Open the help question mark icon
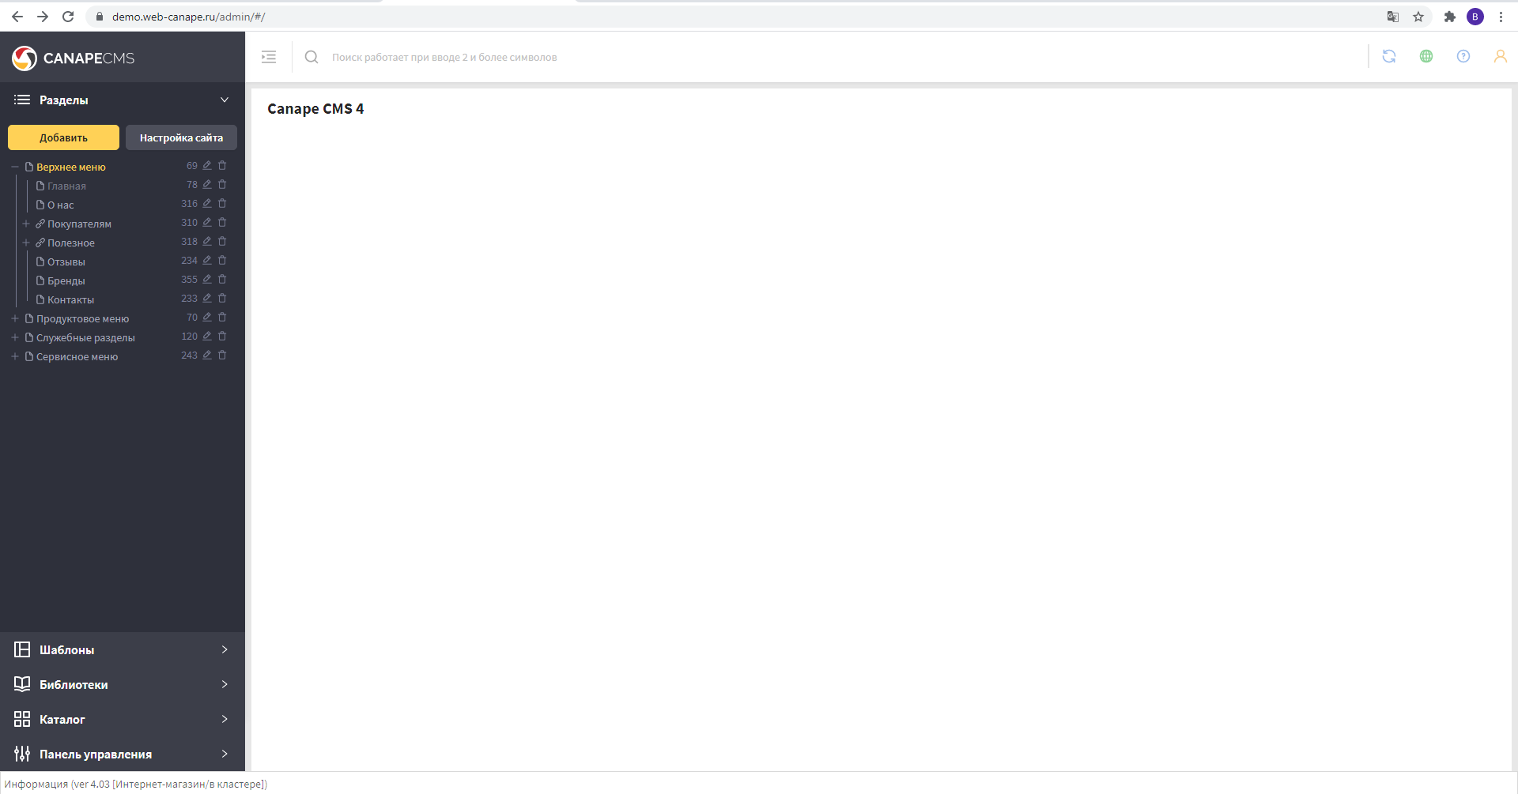 (1463, 57)
